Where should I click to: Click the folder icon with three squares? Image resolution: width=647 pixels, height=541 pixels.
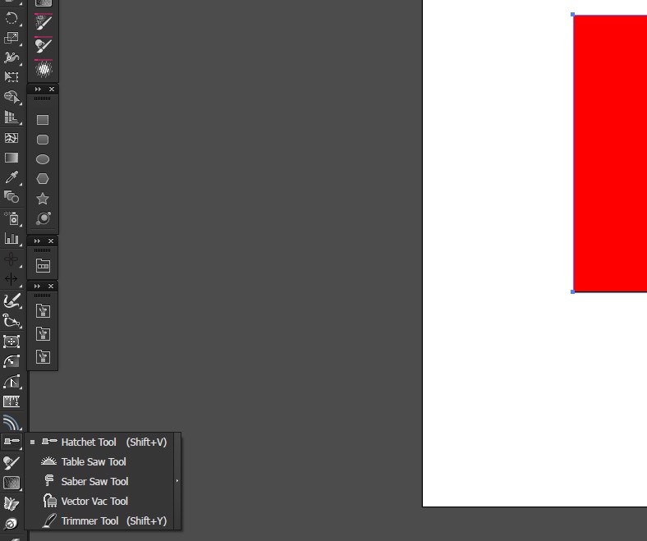(x=43, y=266)
